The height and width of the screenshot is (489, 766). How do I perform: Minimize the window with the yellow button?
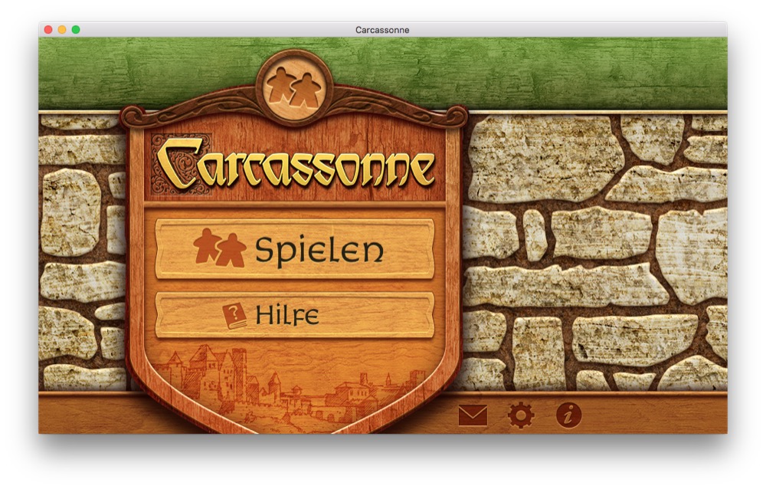pyautogui.click(x=62, y=30)
